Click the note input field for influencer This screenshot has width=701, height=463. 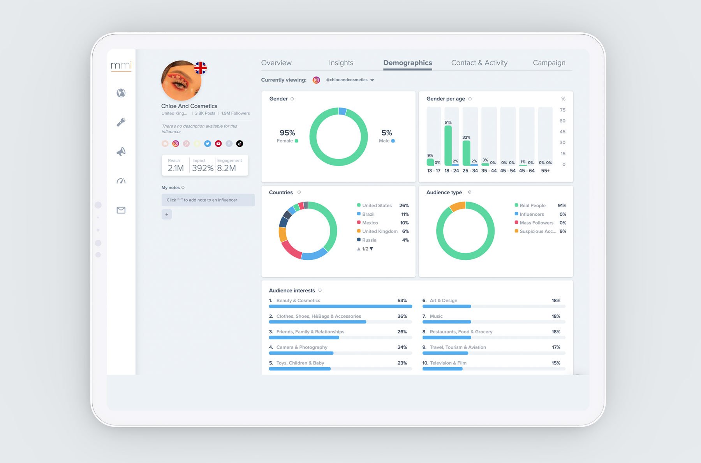coord(208,200)
